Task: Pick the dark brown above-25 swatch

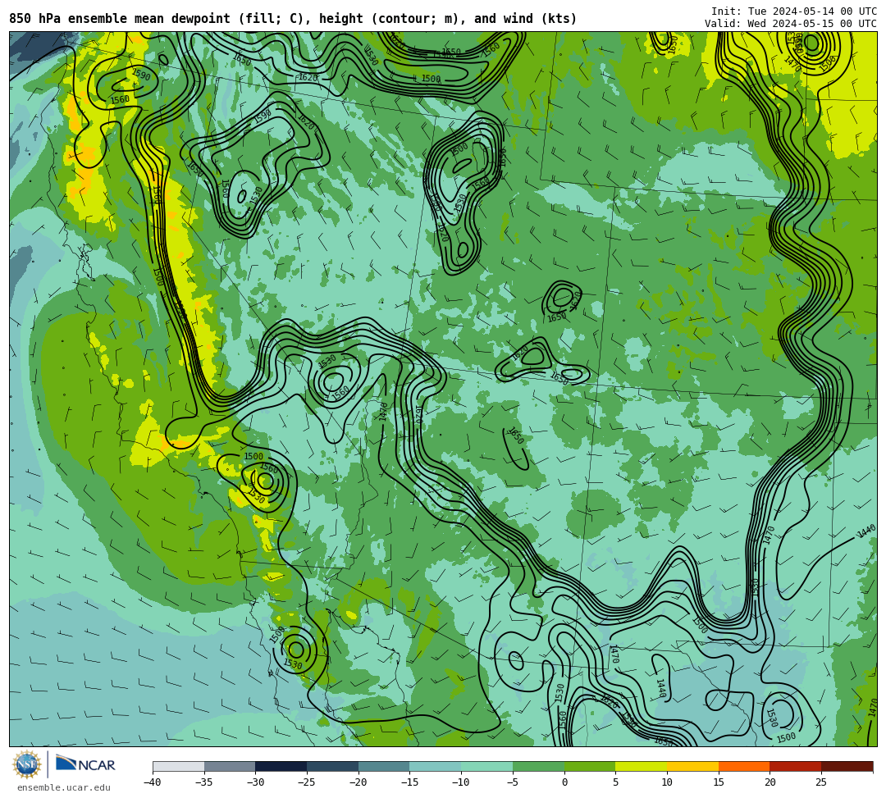Action: 847,766
